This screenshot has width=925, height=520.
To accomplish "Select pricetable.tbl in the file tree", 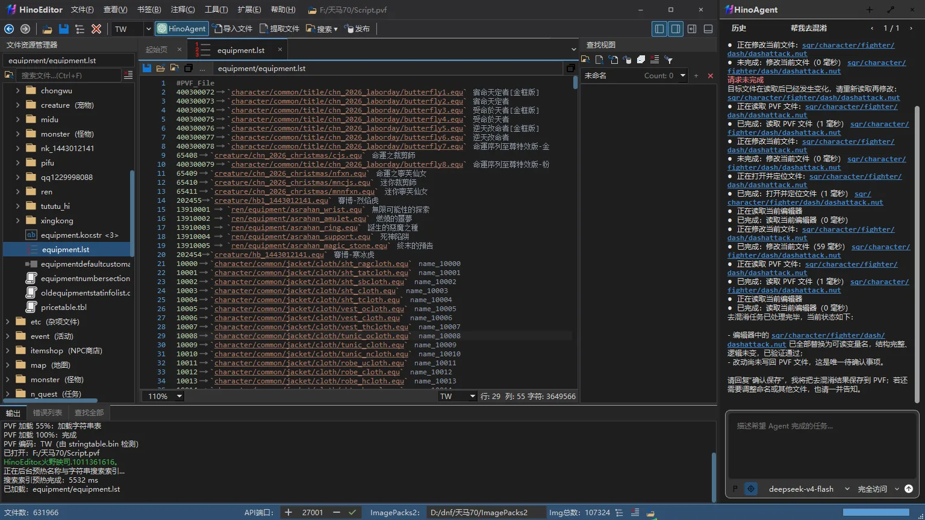I will [64, 307].
